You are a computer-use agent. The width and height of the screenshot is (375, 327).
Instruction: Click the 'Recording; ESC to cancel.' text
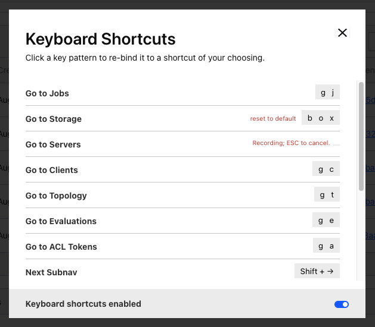(291, 143)
